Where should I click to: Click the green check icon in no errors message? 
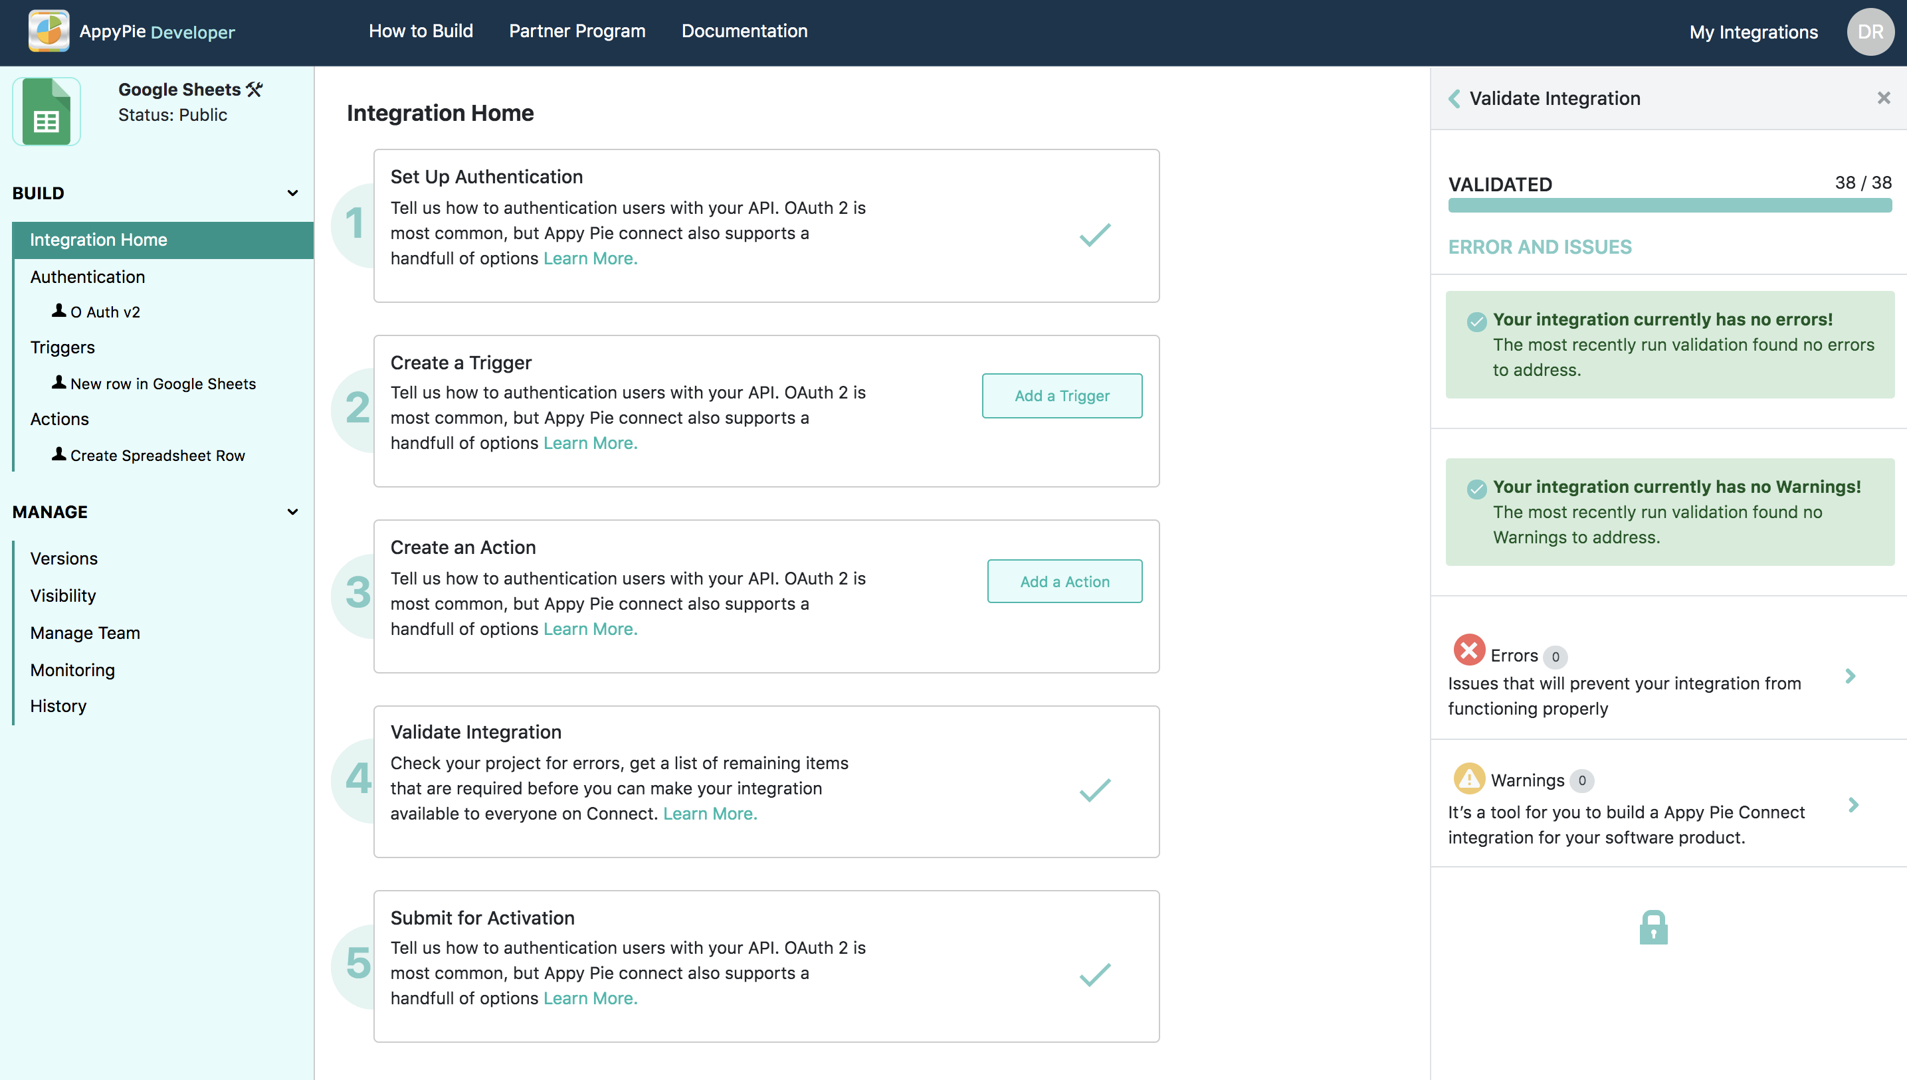pos(1476,321)
